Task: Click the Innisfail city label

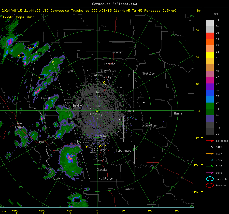Action: pos(103,92)
